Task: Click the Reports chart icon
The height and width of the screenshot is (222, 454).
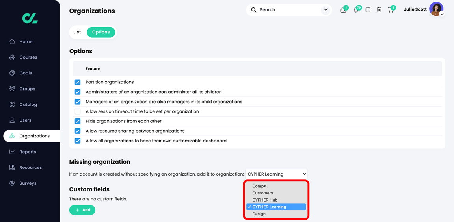Action: pyautogui.click(x=12, y=152)
